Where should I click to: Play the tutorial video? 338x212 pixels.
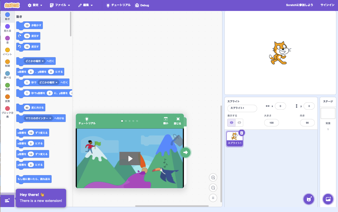coord(130,158)
